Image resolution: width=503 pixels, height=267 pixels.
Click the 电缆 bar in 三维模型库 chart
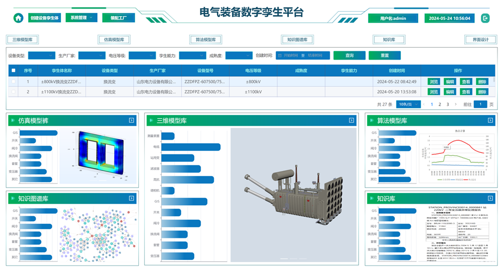coord(191,147)
